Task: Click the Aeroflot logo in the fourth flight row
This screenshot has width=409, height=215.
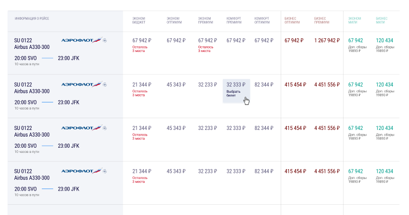Action: tap(81, 171)
